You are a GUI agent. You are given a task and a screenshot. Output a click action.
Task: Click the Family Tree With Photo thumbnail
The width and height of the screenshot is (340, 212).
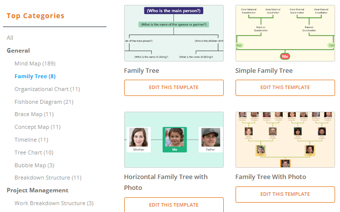(285, 140)
